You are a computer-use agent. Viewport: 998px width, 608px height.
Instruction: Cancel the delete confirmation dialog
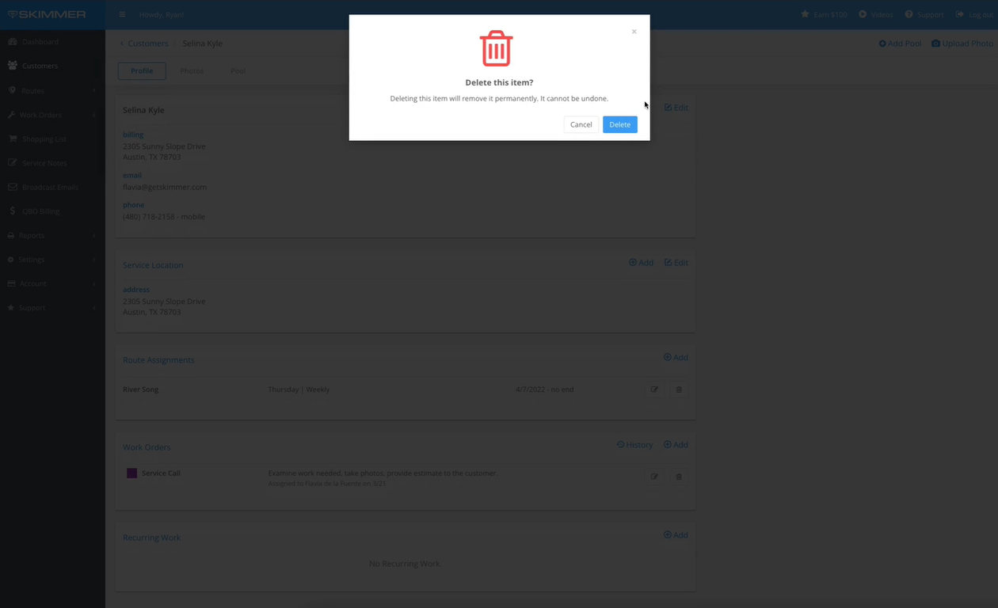point(581,124)
